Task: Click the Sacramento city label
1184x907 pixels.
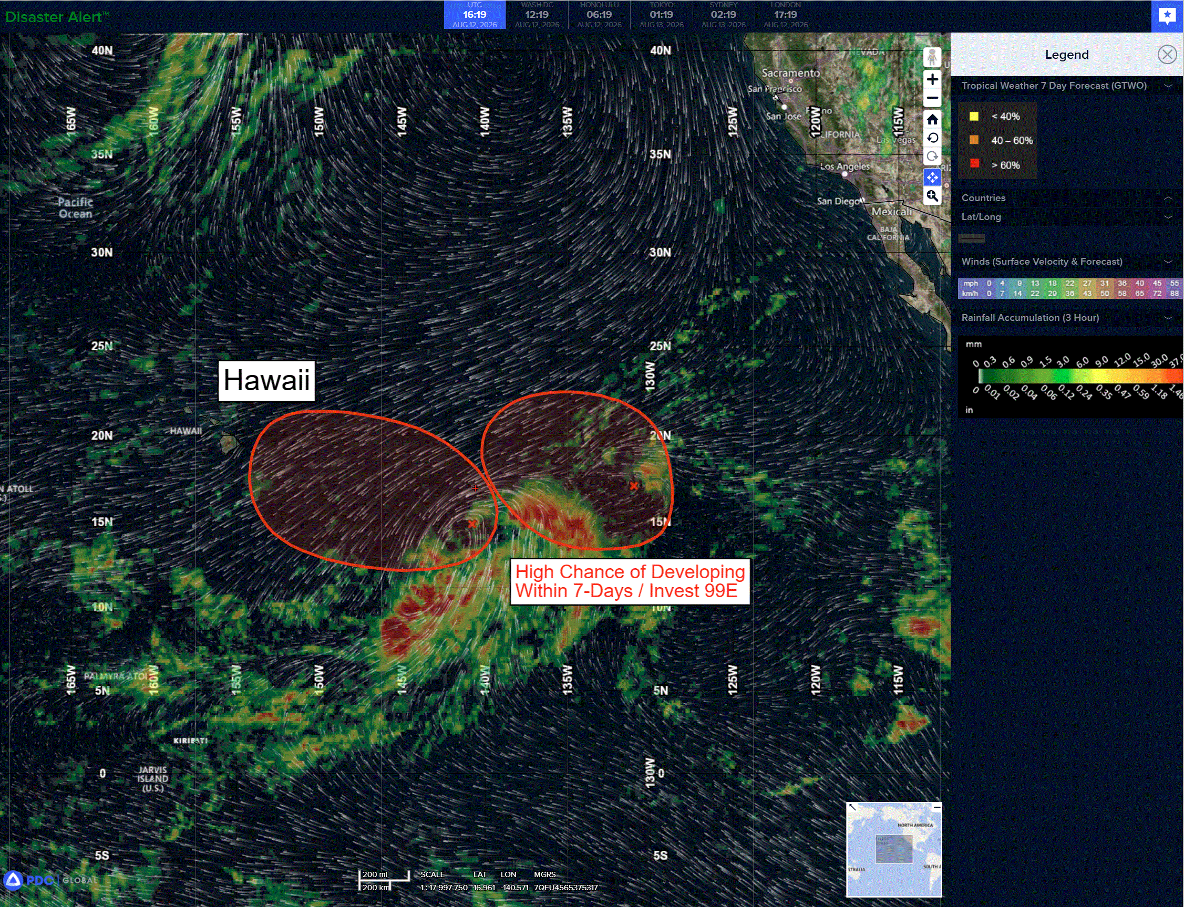Action: click(790, 73)
